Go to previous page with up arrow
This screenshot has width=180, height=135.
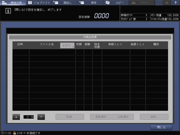click(16, 117)
